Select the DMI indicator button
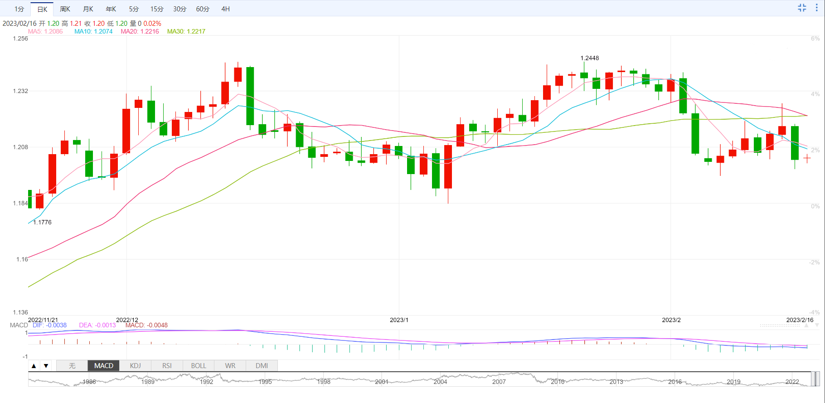 [262, 366]
